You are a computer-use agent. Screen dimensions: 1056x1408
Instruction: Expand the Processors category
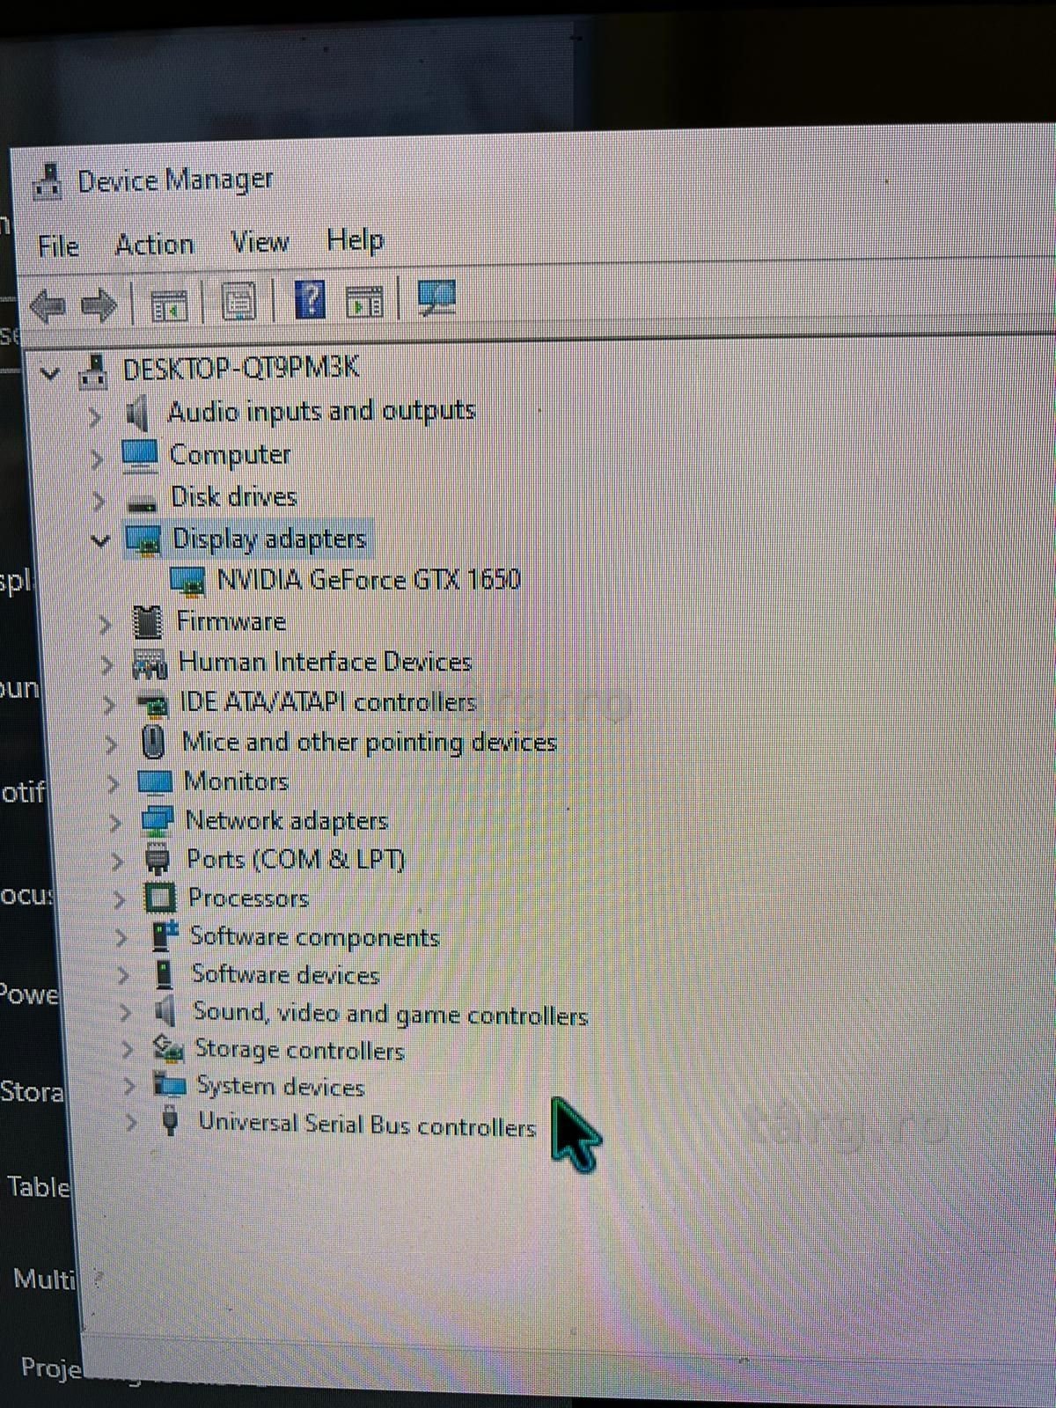(119, 899)
